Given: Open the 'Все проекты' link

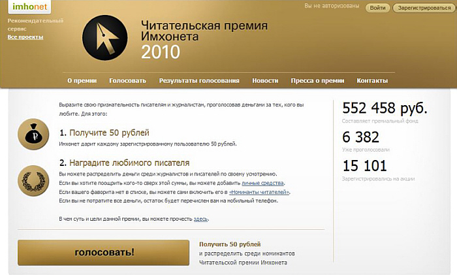Looking at the screenshot, I should [25, 37].
